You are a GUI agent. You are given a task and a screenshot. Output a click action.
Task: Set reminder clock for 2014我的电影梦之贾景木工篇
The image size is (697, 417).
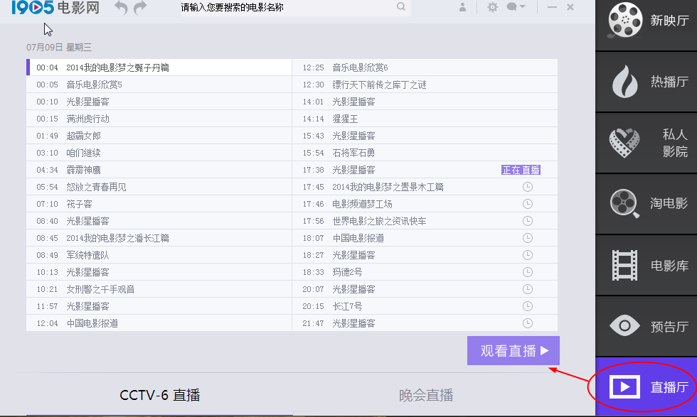coord(528,187)
